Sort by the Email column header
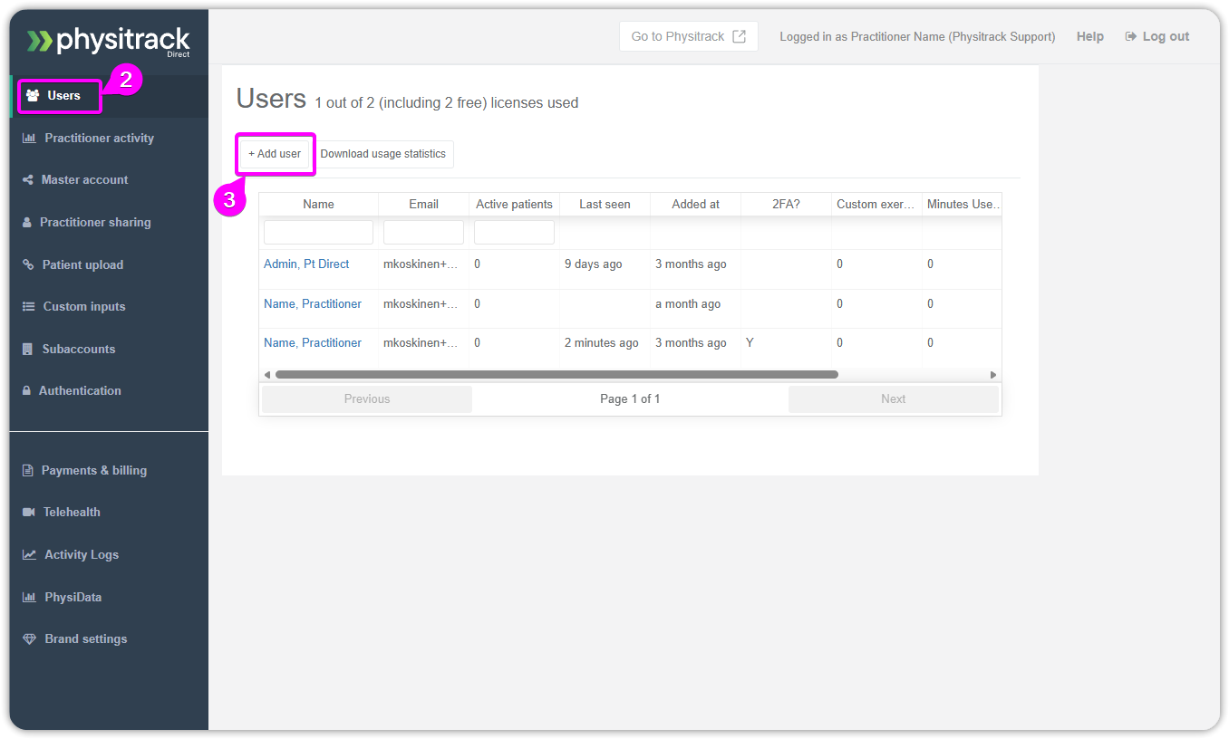 tap(423, 205)
